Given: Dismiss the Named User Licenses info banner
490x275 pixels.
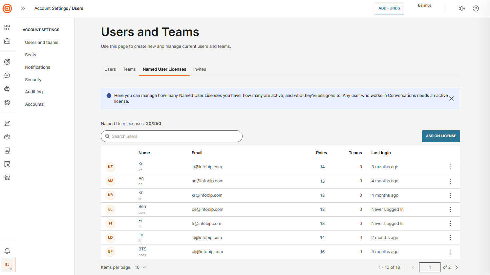Looking at the screenshot, I should tap(452, 99).
